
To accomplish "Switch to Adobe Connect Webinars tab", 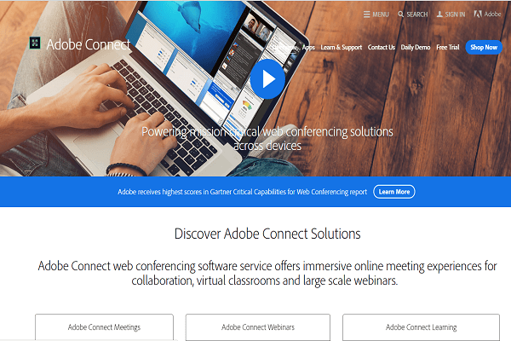I will pos(258,327).
